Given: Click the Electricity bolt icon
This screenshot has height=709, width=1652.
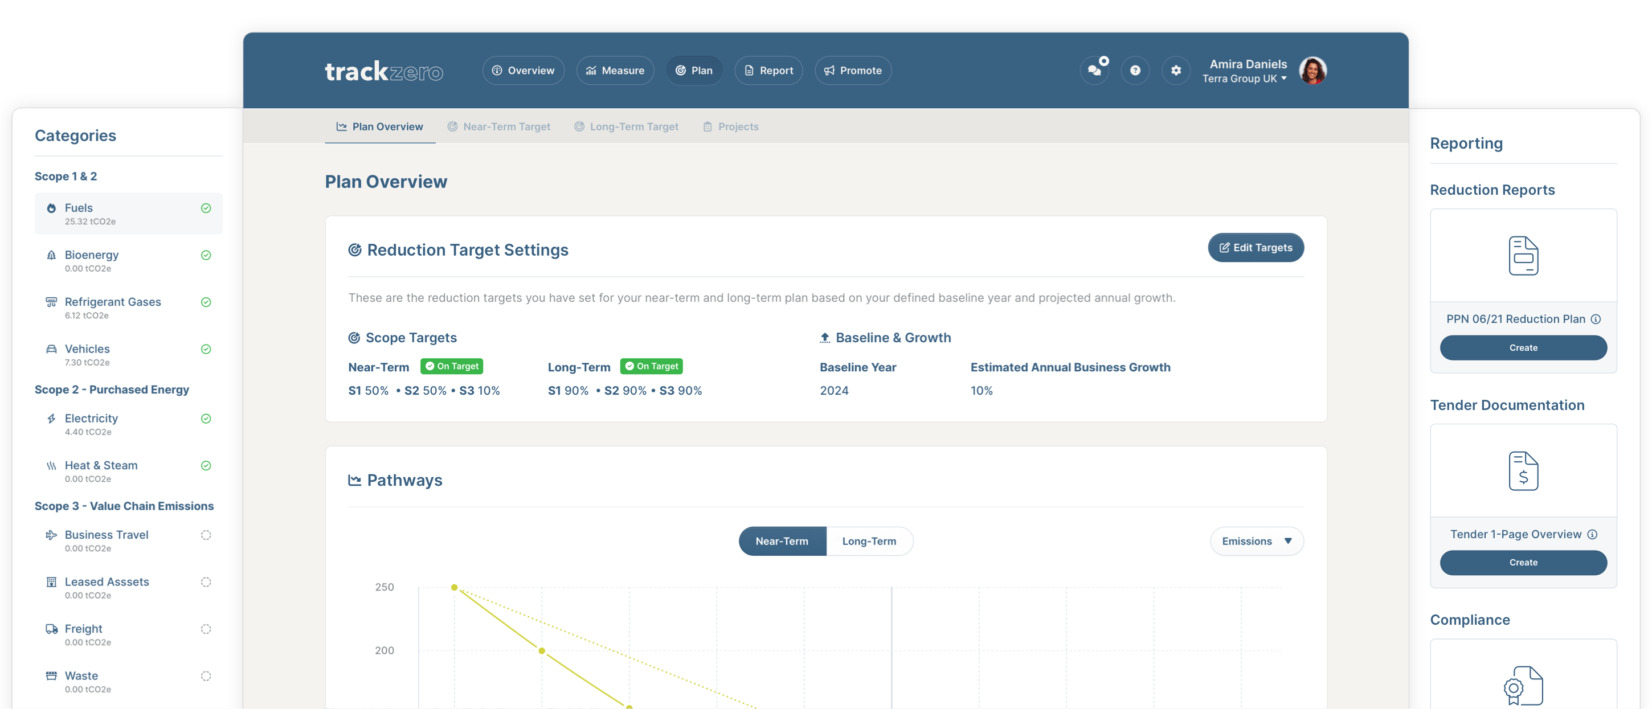Looking at the screenshot, I should click(51, 419).
